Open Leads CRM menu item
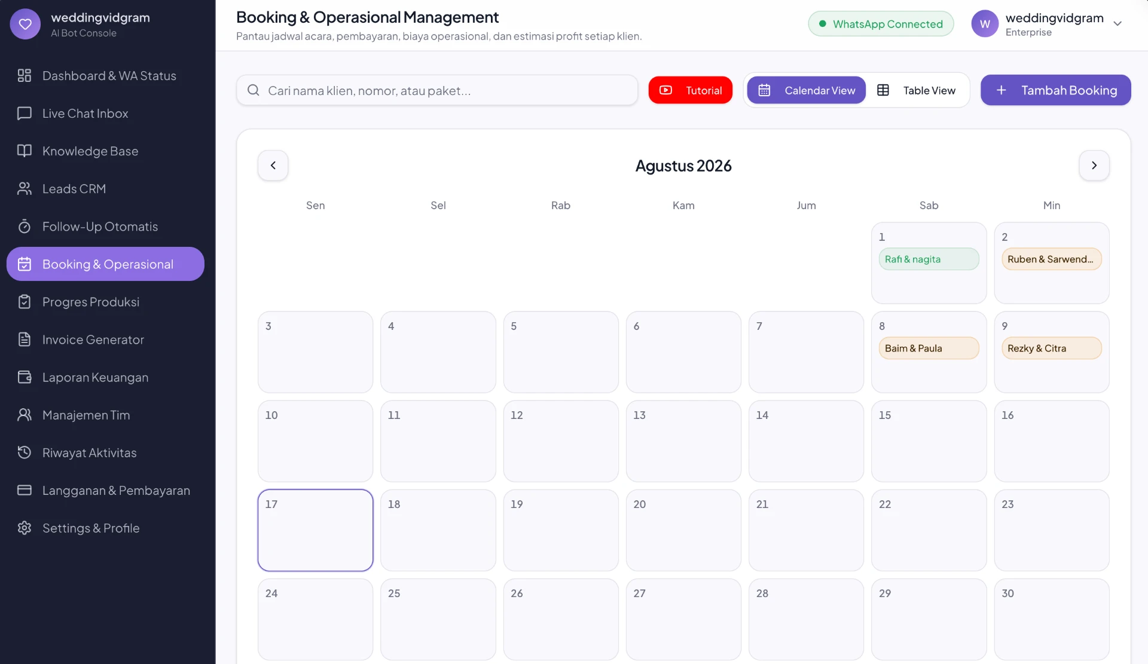 tap(105, 188)
